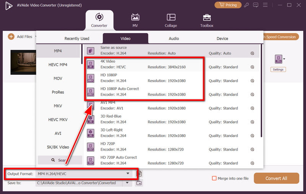Click the Settings button under format icon
The image size is (306, 194).
click(x=278, y=70)
